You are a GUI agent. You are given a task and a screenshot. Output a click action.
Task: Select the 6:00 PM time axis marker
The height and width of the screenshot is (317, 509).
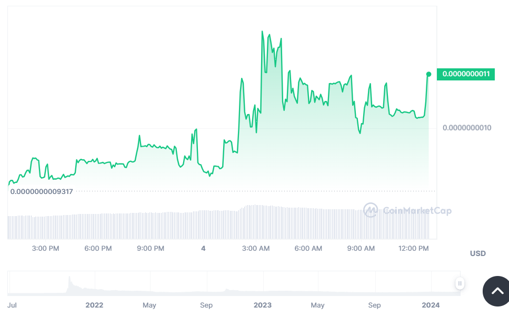tap(98, 248)
